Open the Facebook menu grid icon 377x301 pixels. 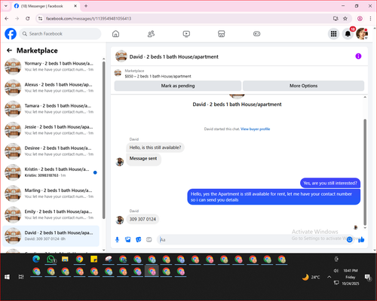(x=333, y=34)
